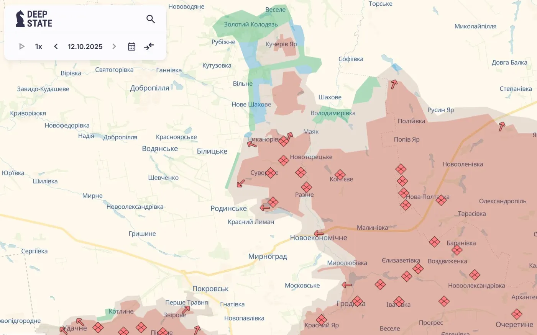537x335 pixels.
Task: Click the unit marker near Гродівка
Action: (x=357, y=301)
